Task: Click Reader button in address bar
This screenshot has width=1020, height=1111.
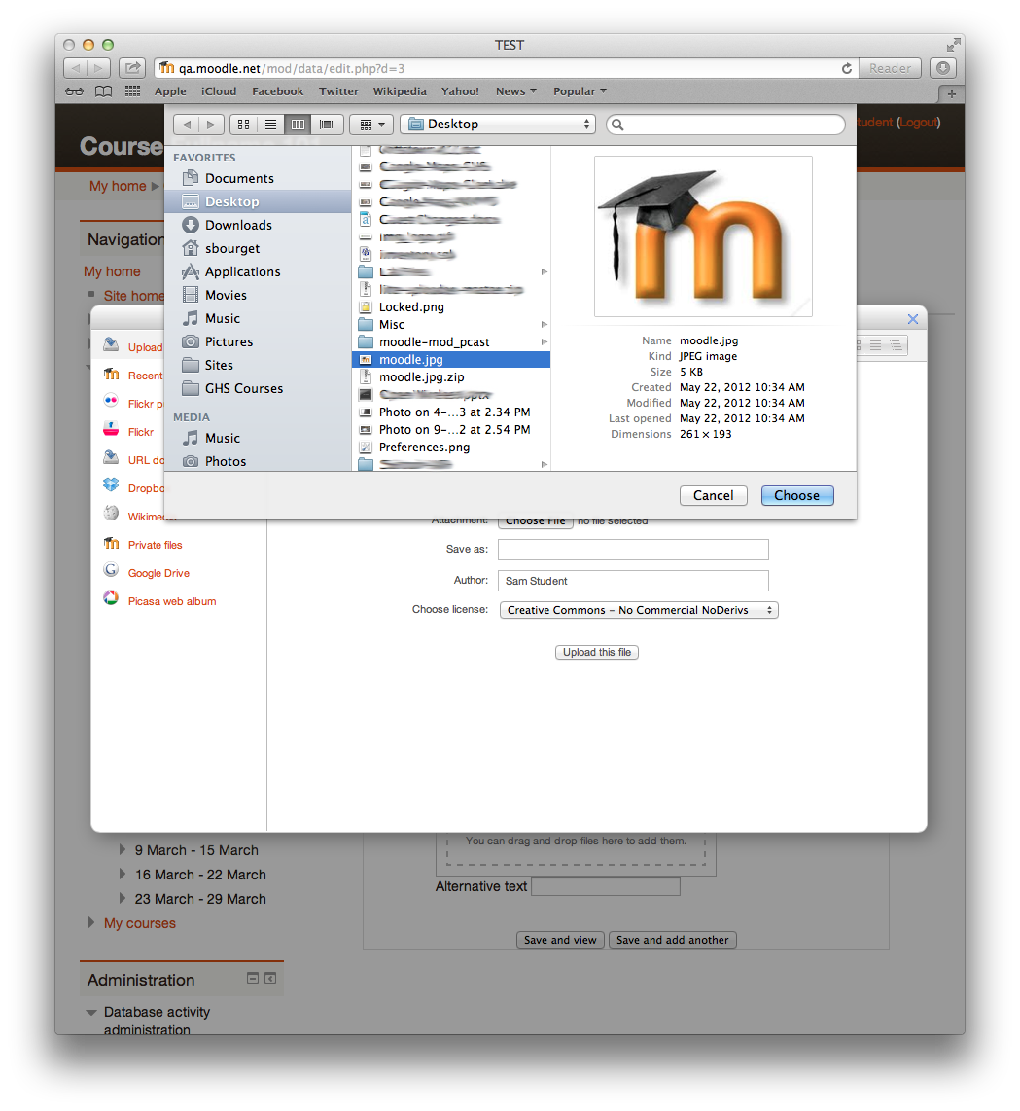Action: 891,68
